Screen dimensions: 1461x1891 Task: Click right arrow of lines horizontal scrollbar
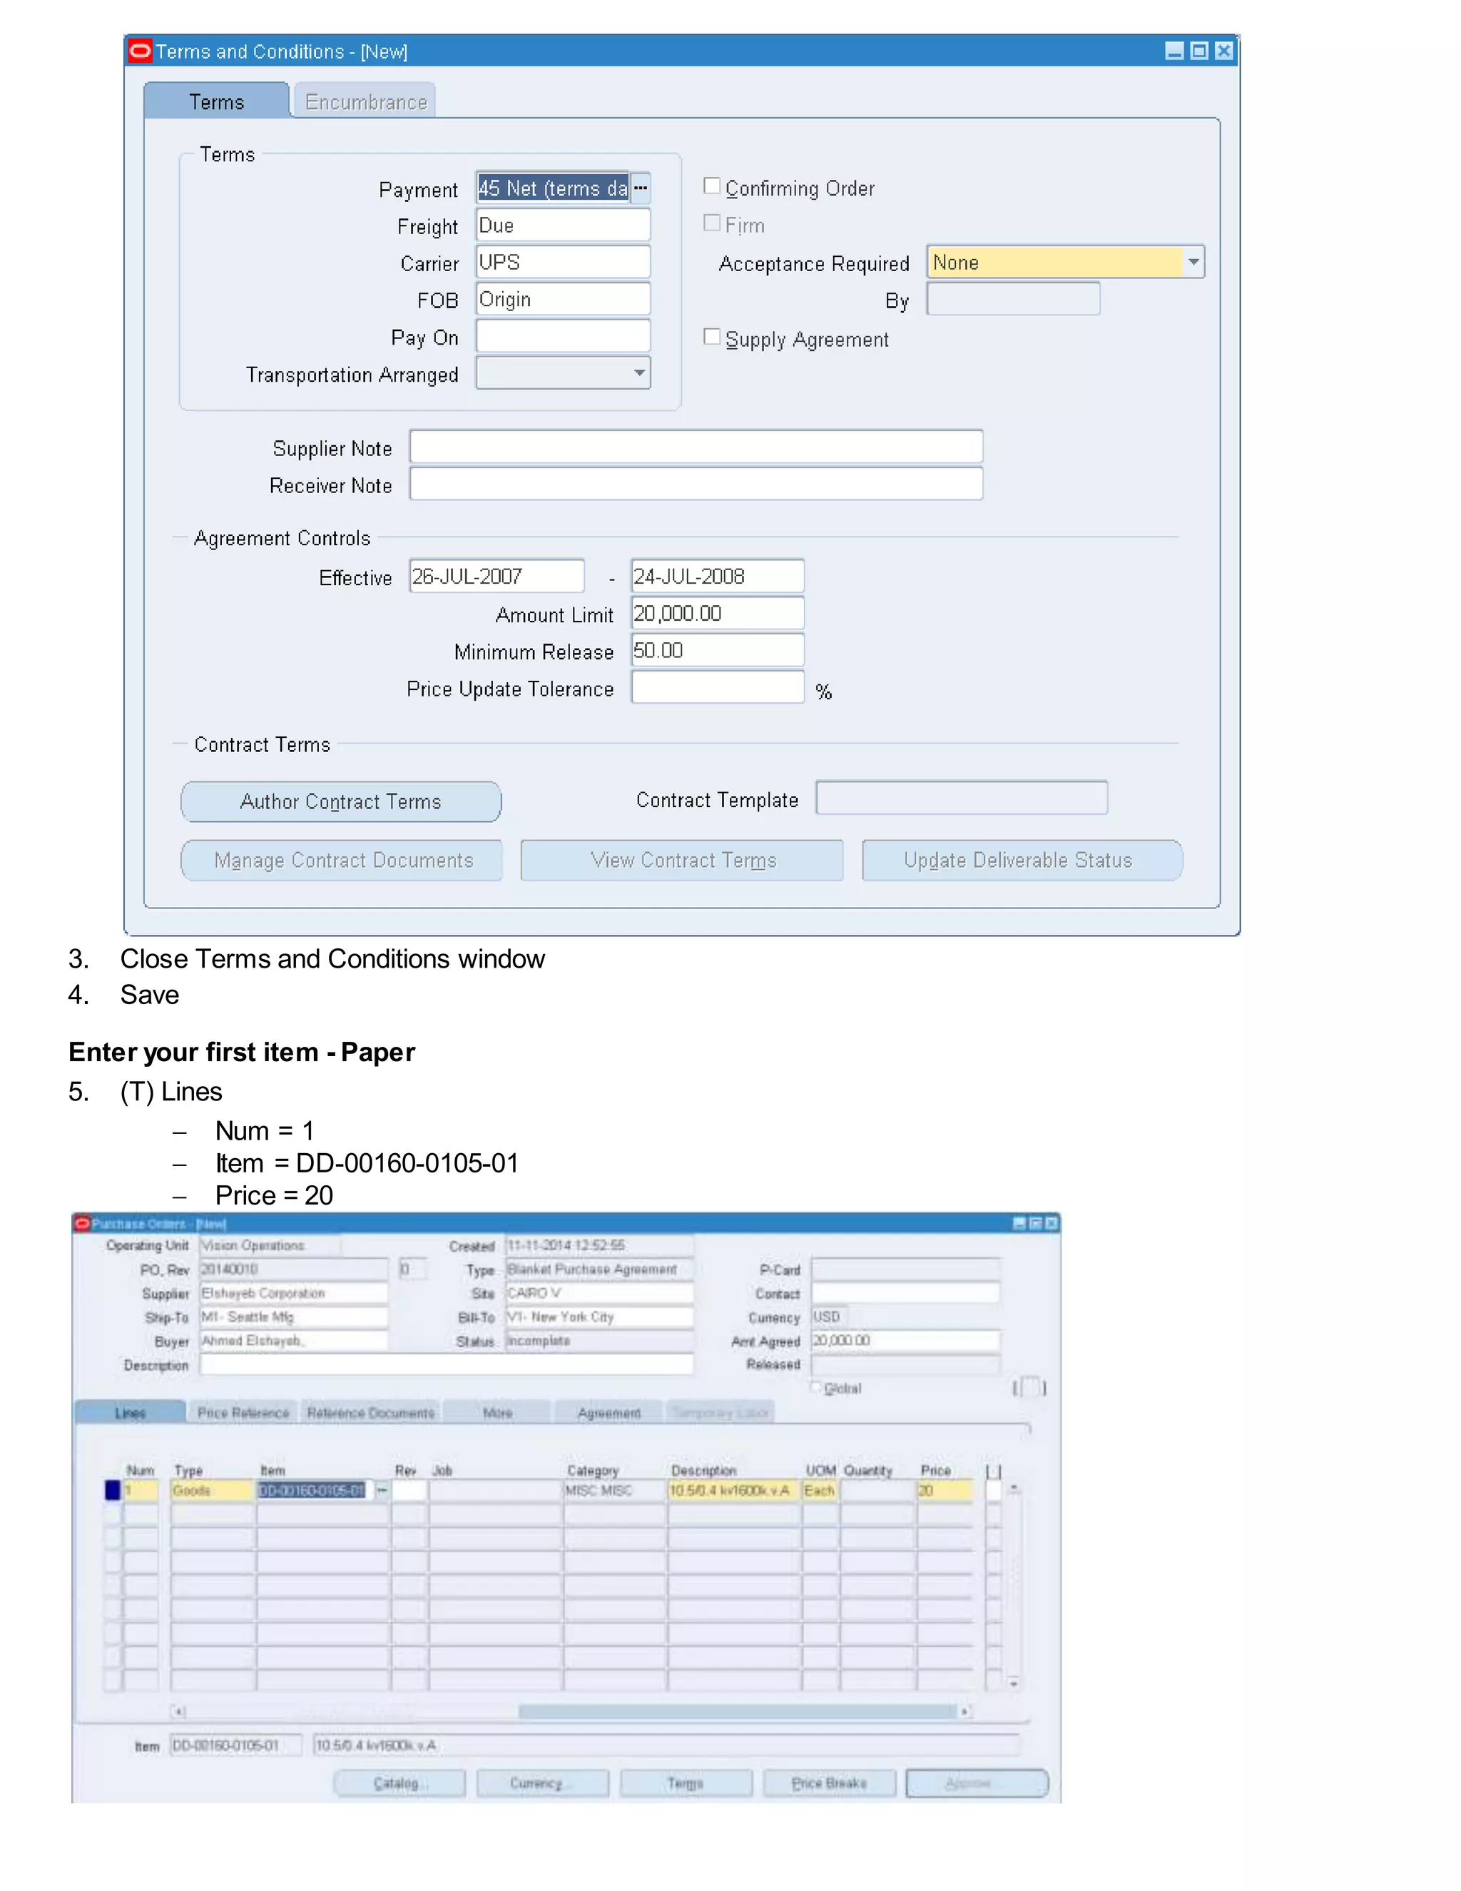[x=964, y=1711]
